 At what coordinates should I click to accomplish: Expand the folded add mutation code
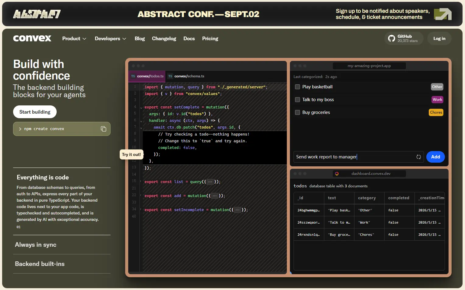[215, 196]
